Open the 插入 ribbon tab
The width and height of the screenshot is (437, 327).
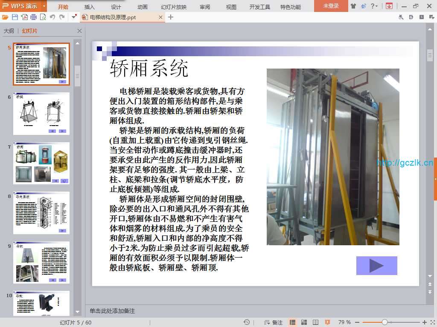tap(90, 7)
